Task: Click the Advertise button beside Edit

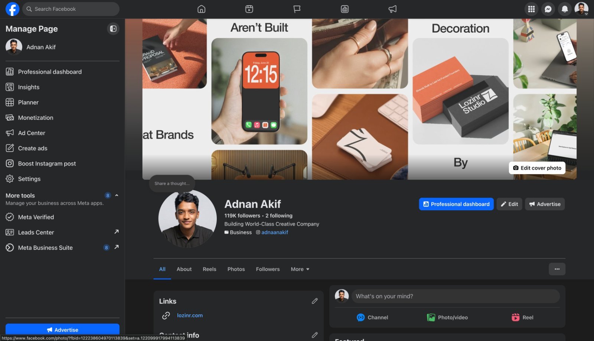Action: pyautogui.click(x=545, y=204)
